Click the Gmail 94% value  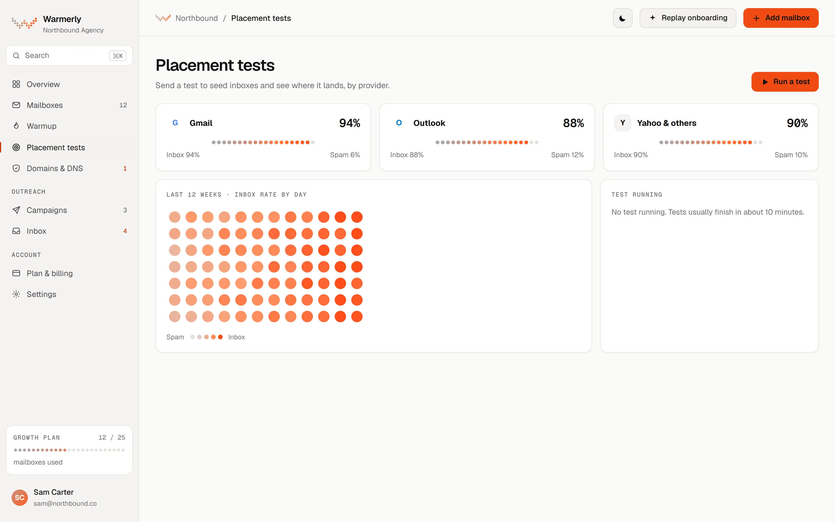tap(350, 123)
